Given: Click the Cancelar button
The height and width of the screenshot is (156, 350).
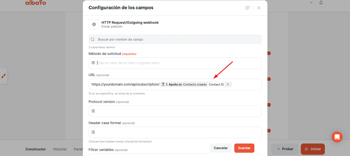Looking at the screenshot, I should point(221,148).
